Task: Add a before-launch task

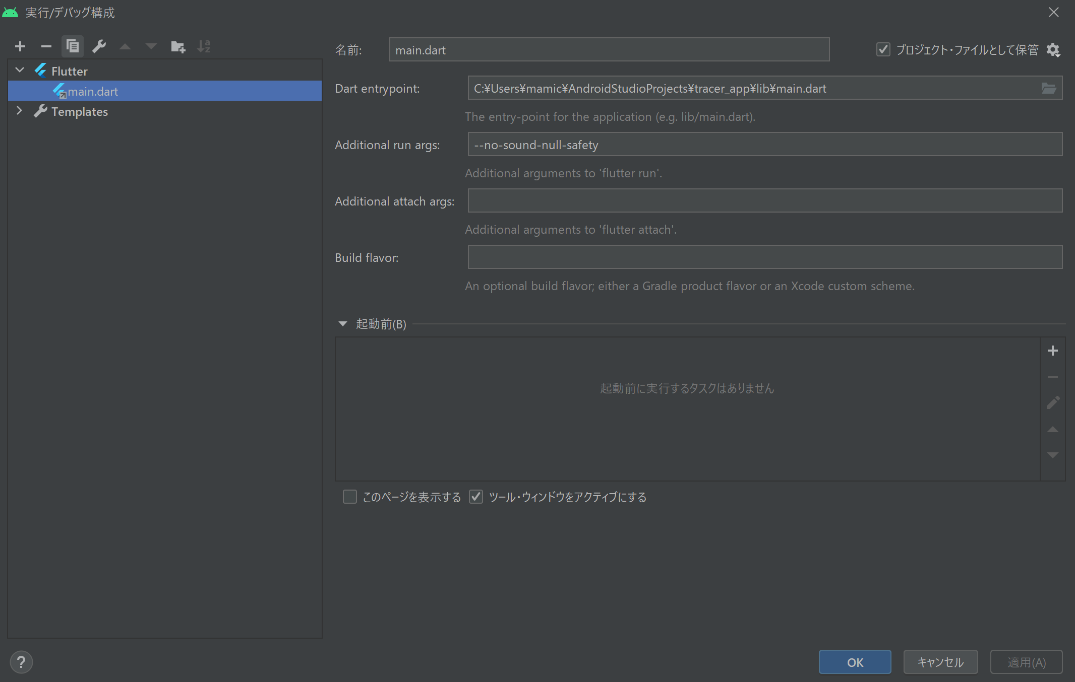Action: click(x=1053, y=351)
